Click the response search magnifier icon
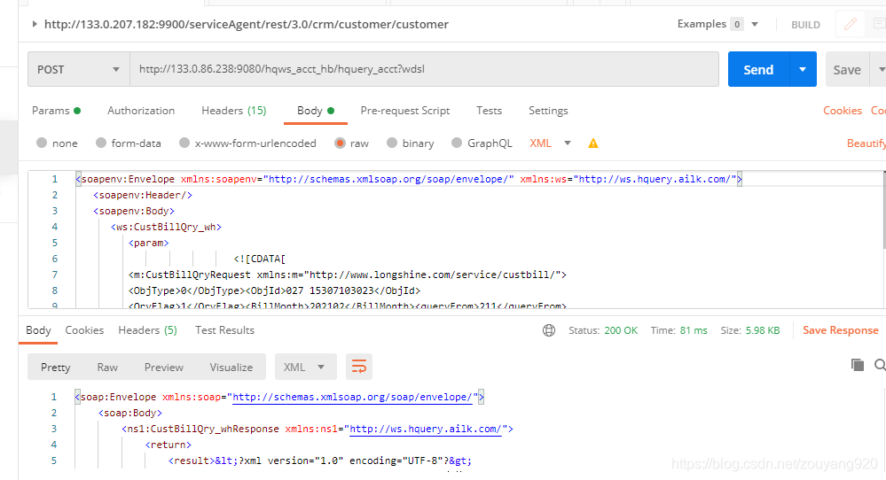This screenshot has width=886, height=480. tap(881, 365)
